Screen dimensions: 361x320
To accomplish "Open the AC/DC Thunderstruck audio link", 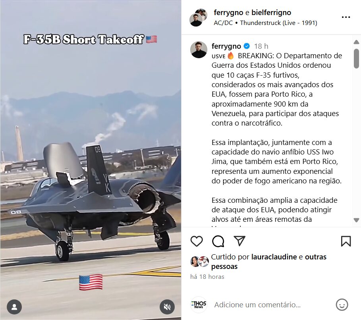I will coord(265,23).
